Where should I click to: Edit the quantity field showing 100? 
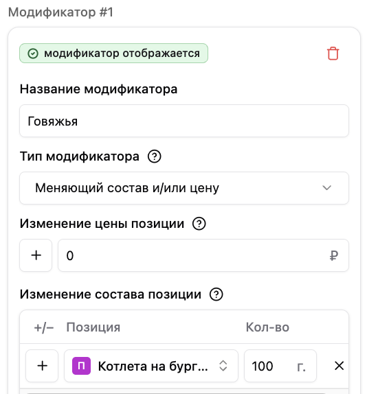point(280,366)
